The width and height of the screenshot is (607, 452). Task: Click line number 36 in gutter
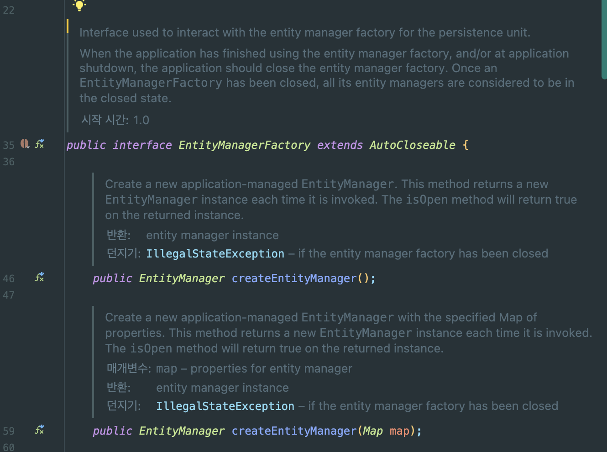pyautogui.click(x=9, y=162)
